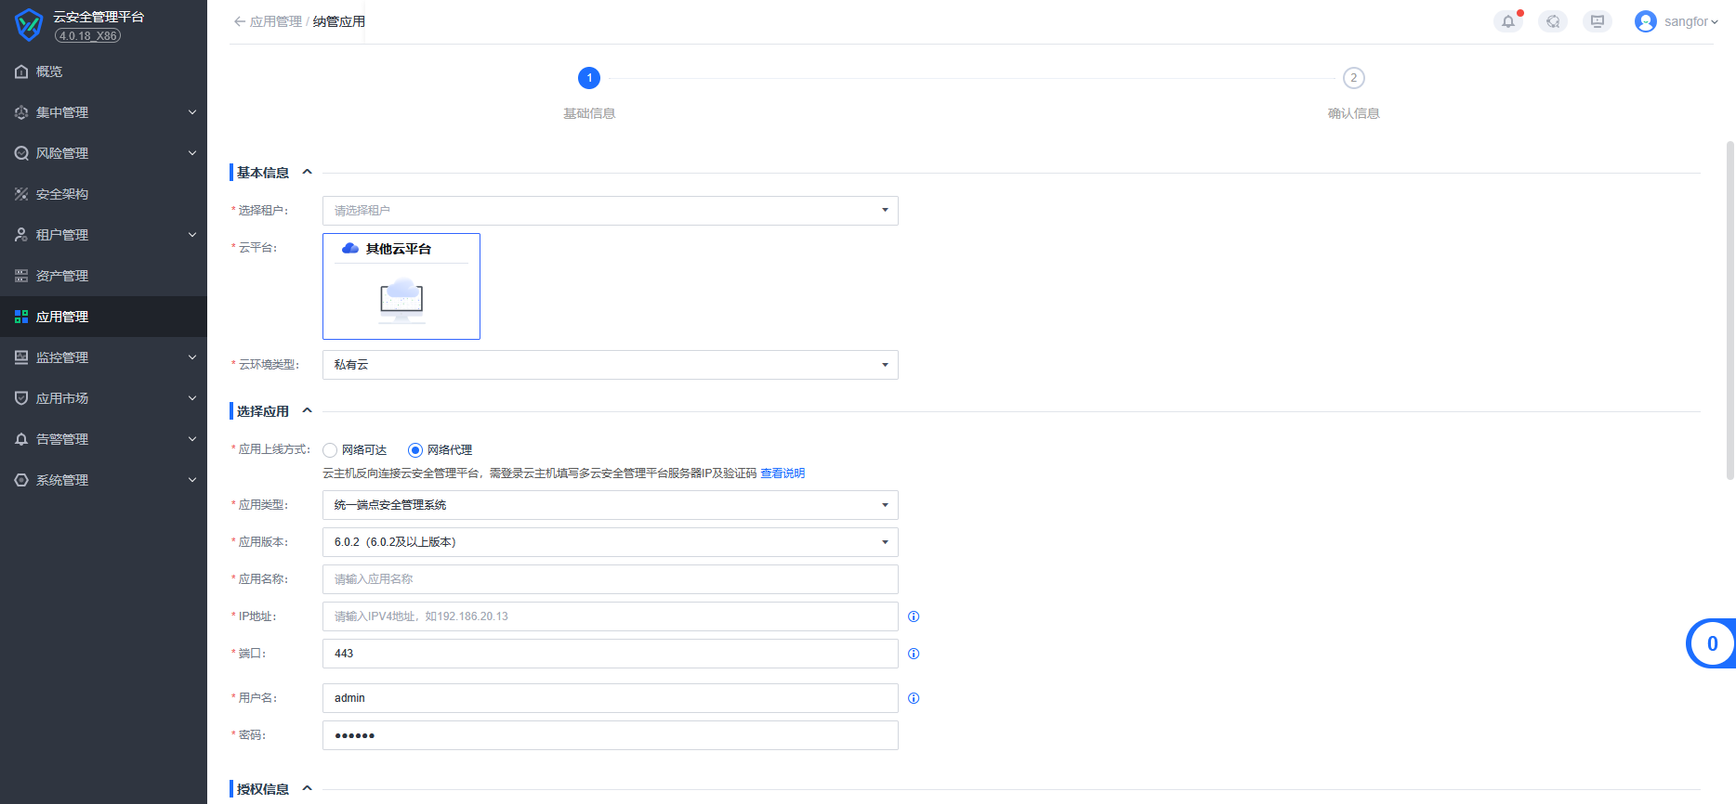Click the sangfor user avatar icon
This screenshot has height=804, width=1736.
(x=1645, y=21)
